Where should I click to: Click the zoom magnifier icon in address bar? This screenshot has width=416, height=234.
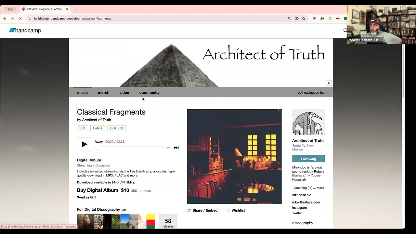(290, 19)
